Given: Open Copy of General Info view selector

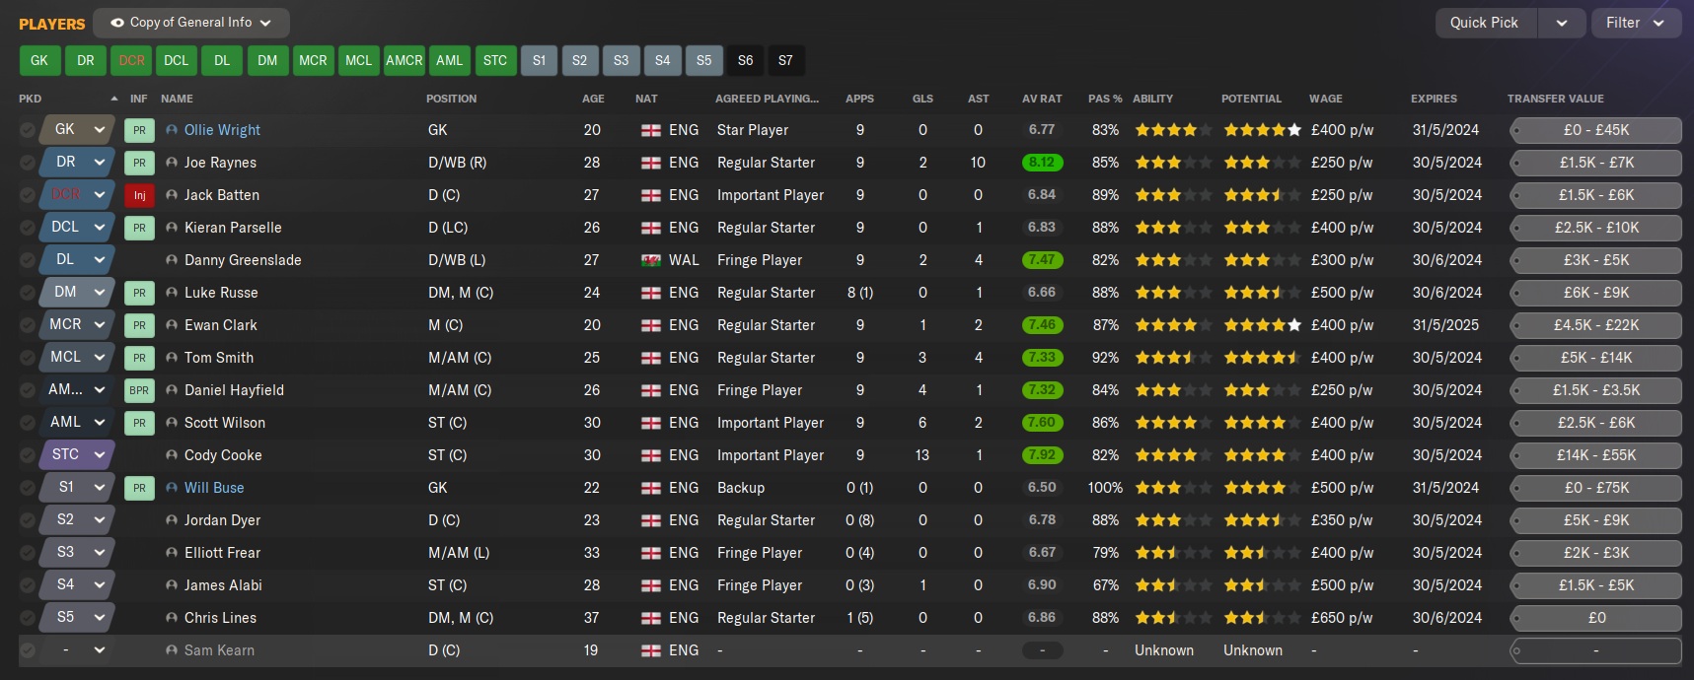Looking at the screenshot, I should [x=191, y=23].
